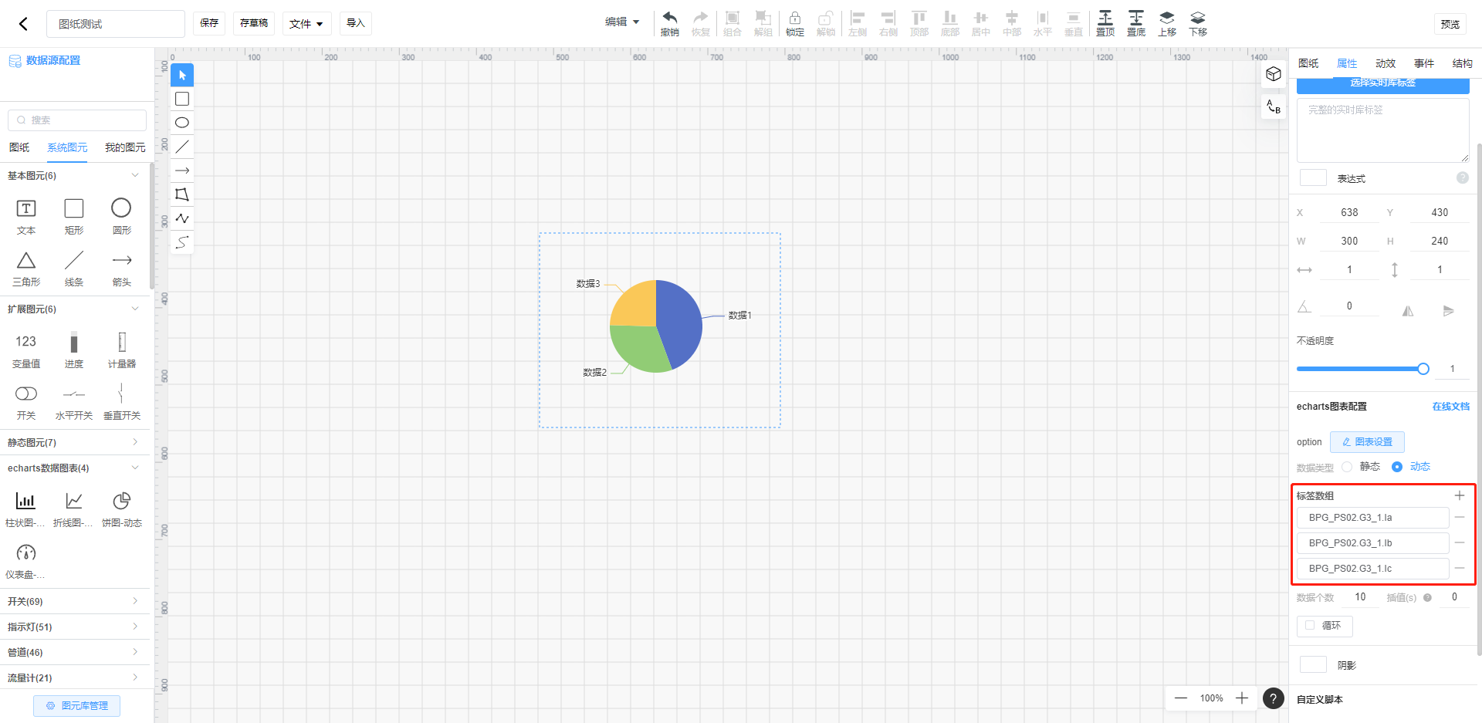Pick the 饼图-动态 pie chart element
The image size is (1482, 723).
click(122, 509)
